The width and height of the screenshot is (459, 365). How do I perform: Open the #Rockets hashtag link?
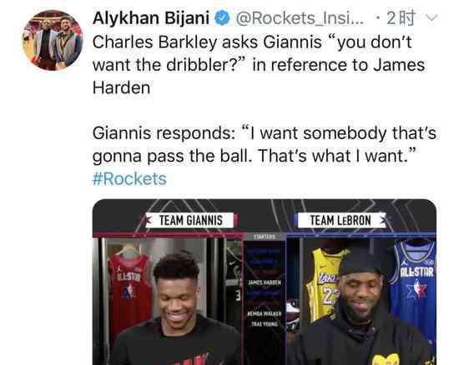[129, 178]
